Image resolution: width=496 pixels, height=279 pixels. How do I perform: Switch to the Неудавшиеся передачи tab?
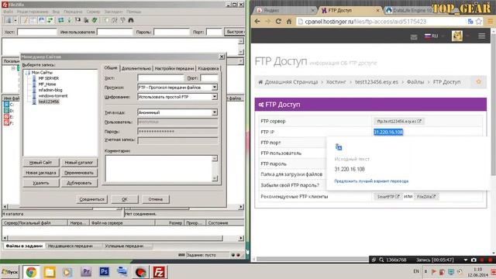(x=71, y=246)
